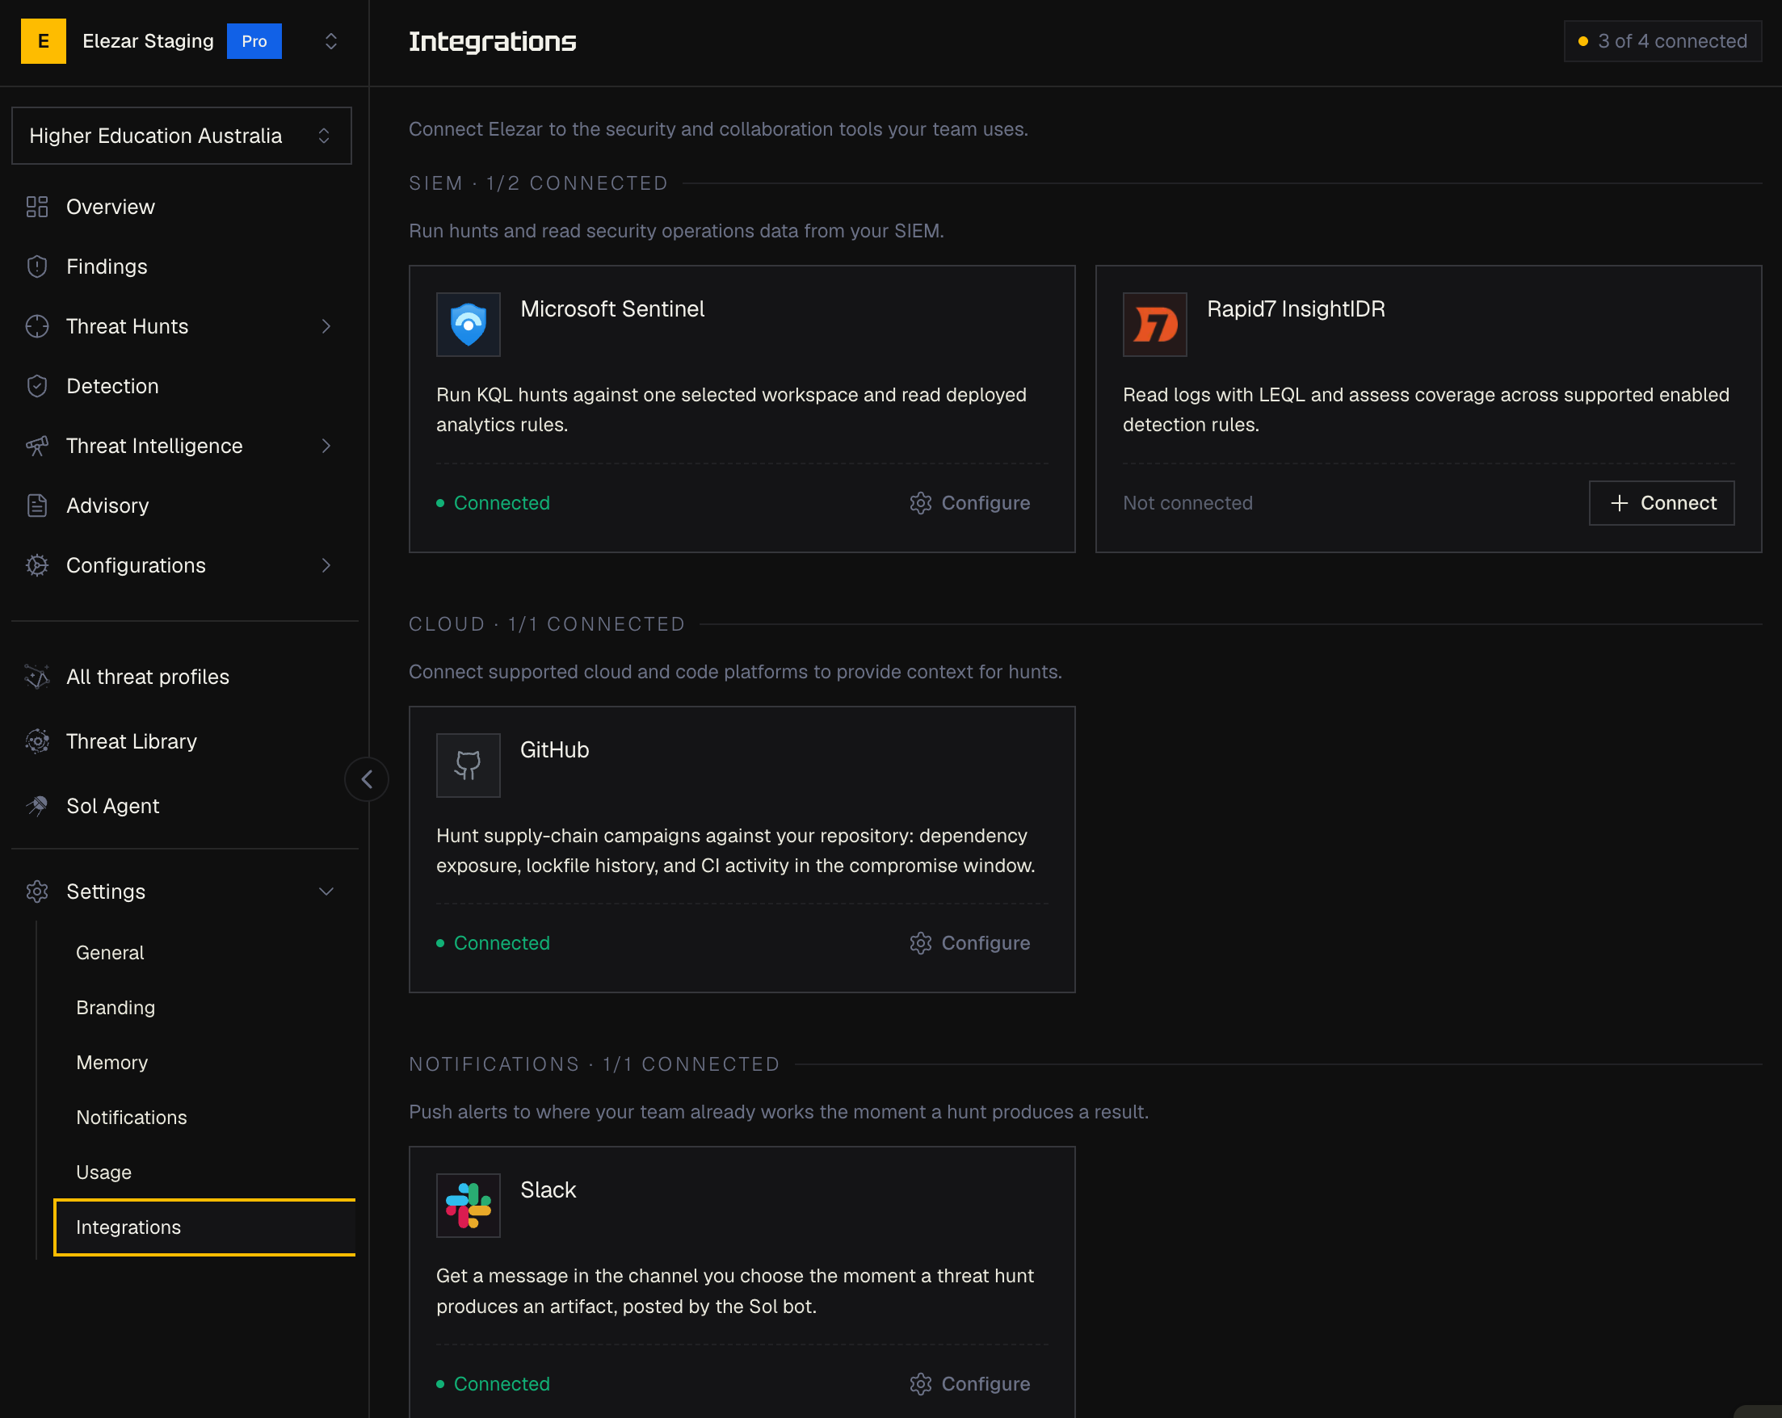Connect Rapid7 InsightIDR
This screenshot has height=1418, width=1782.
point(1662,503)
